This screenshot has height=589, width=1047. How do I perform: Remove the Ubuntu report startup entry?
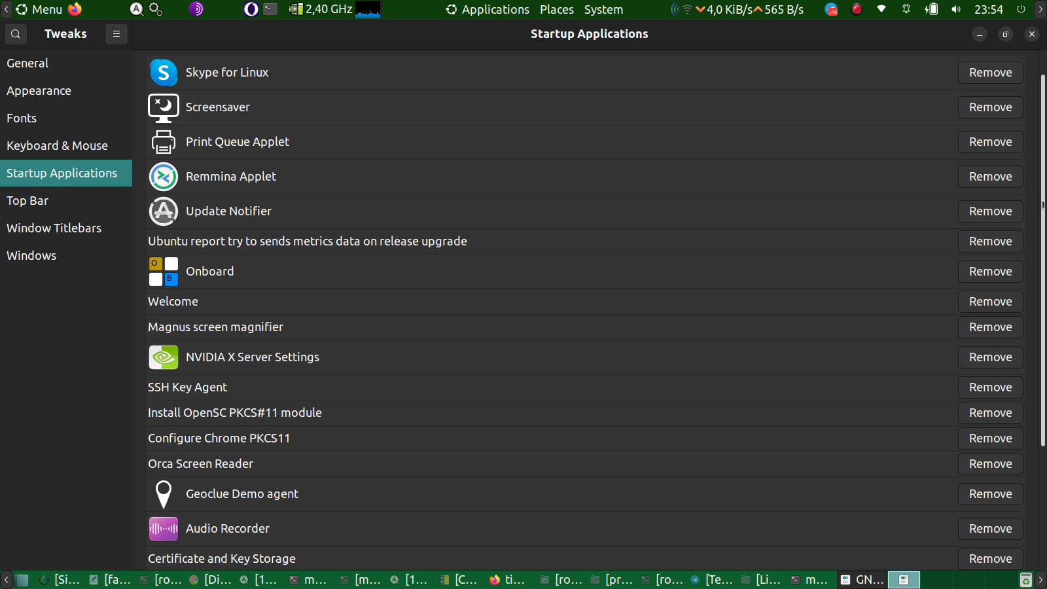pos(991,241)
